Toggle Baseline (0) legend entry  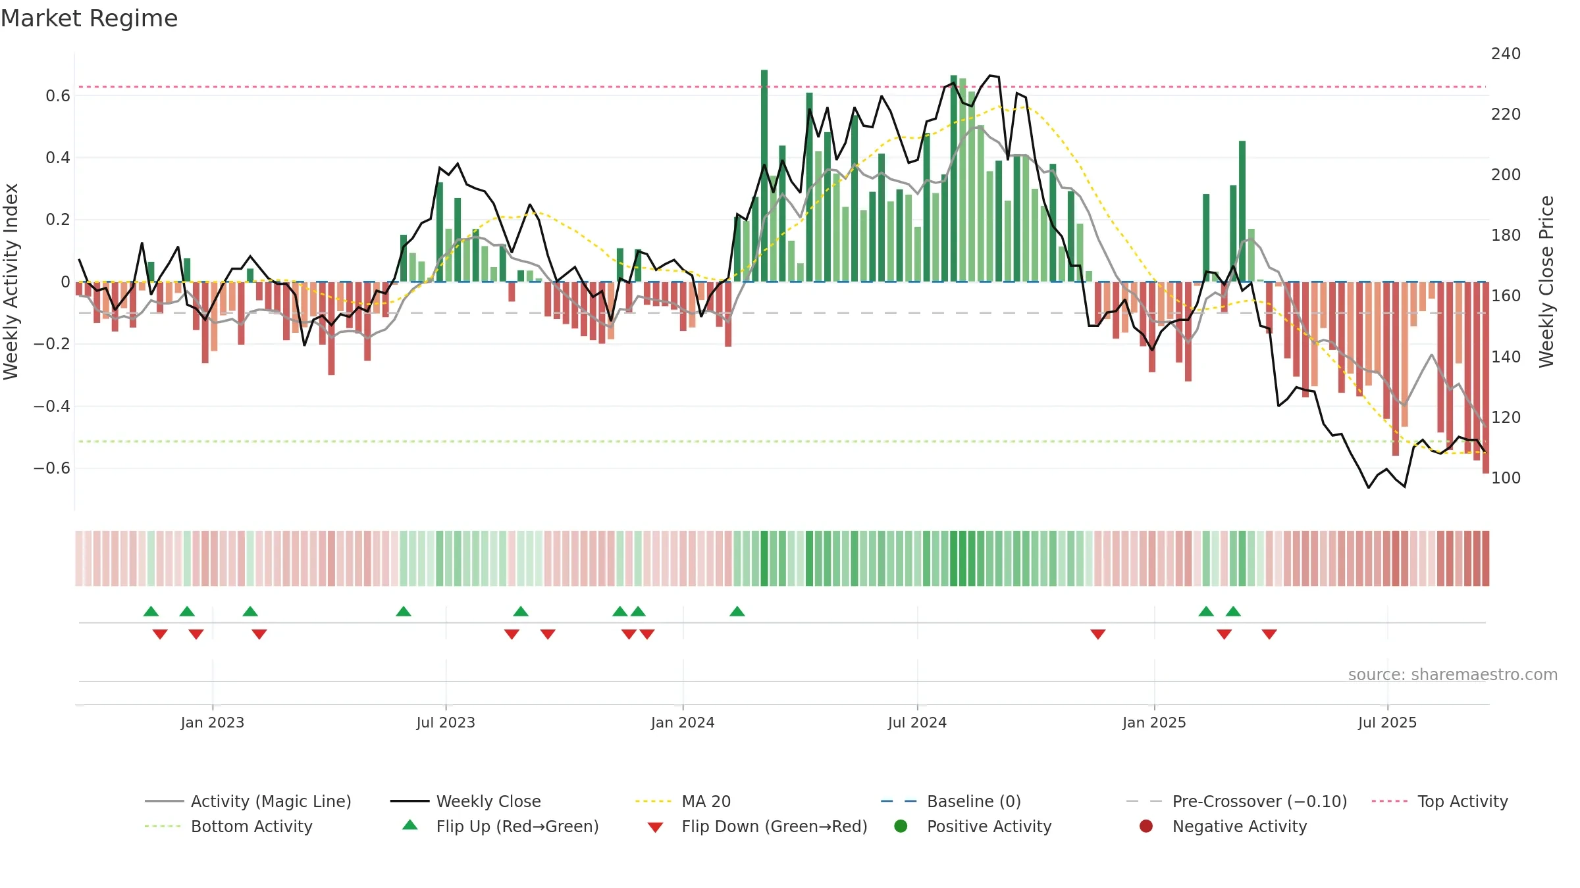point(951,801)
